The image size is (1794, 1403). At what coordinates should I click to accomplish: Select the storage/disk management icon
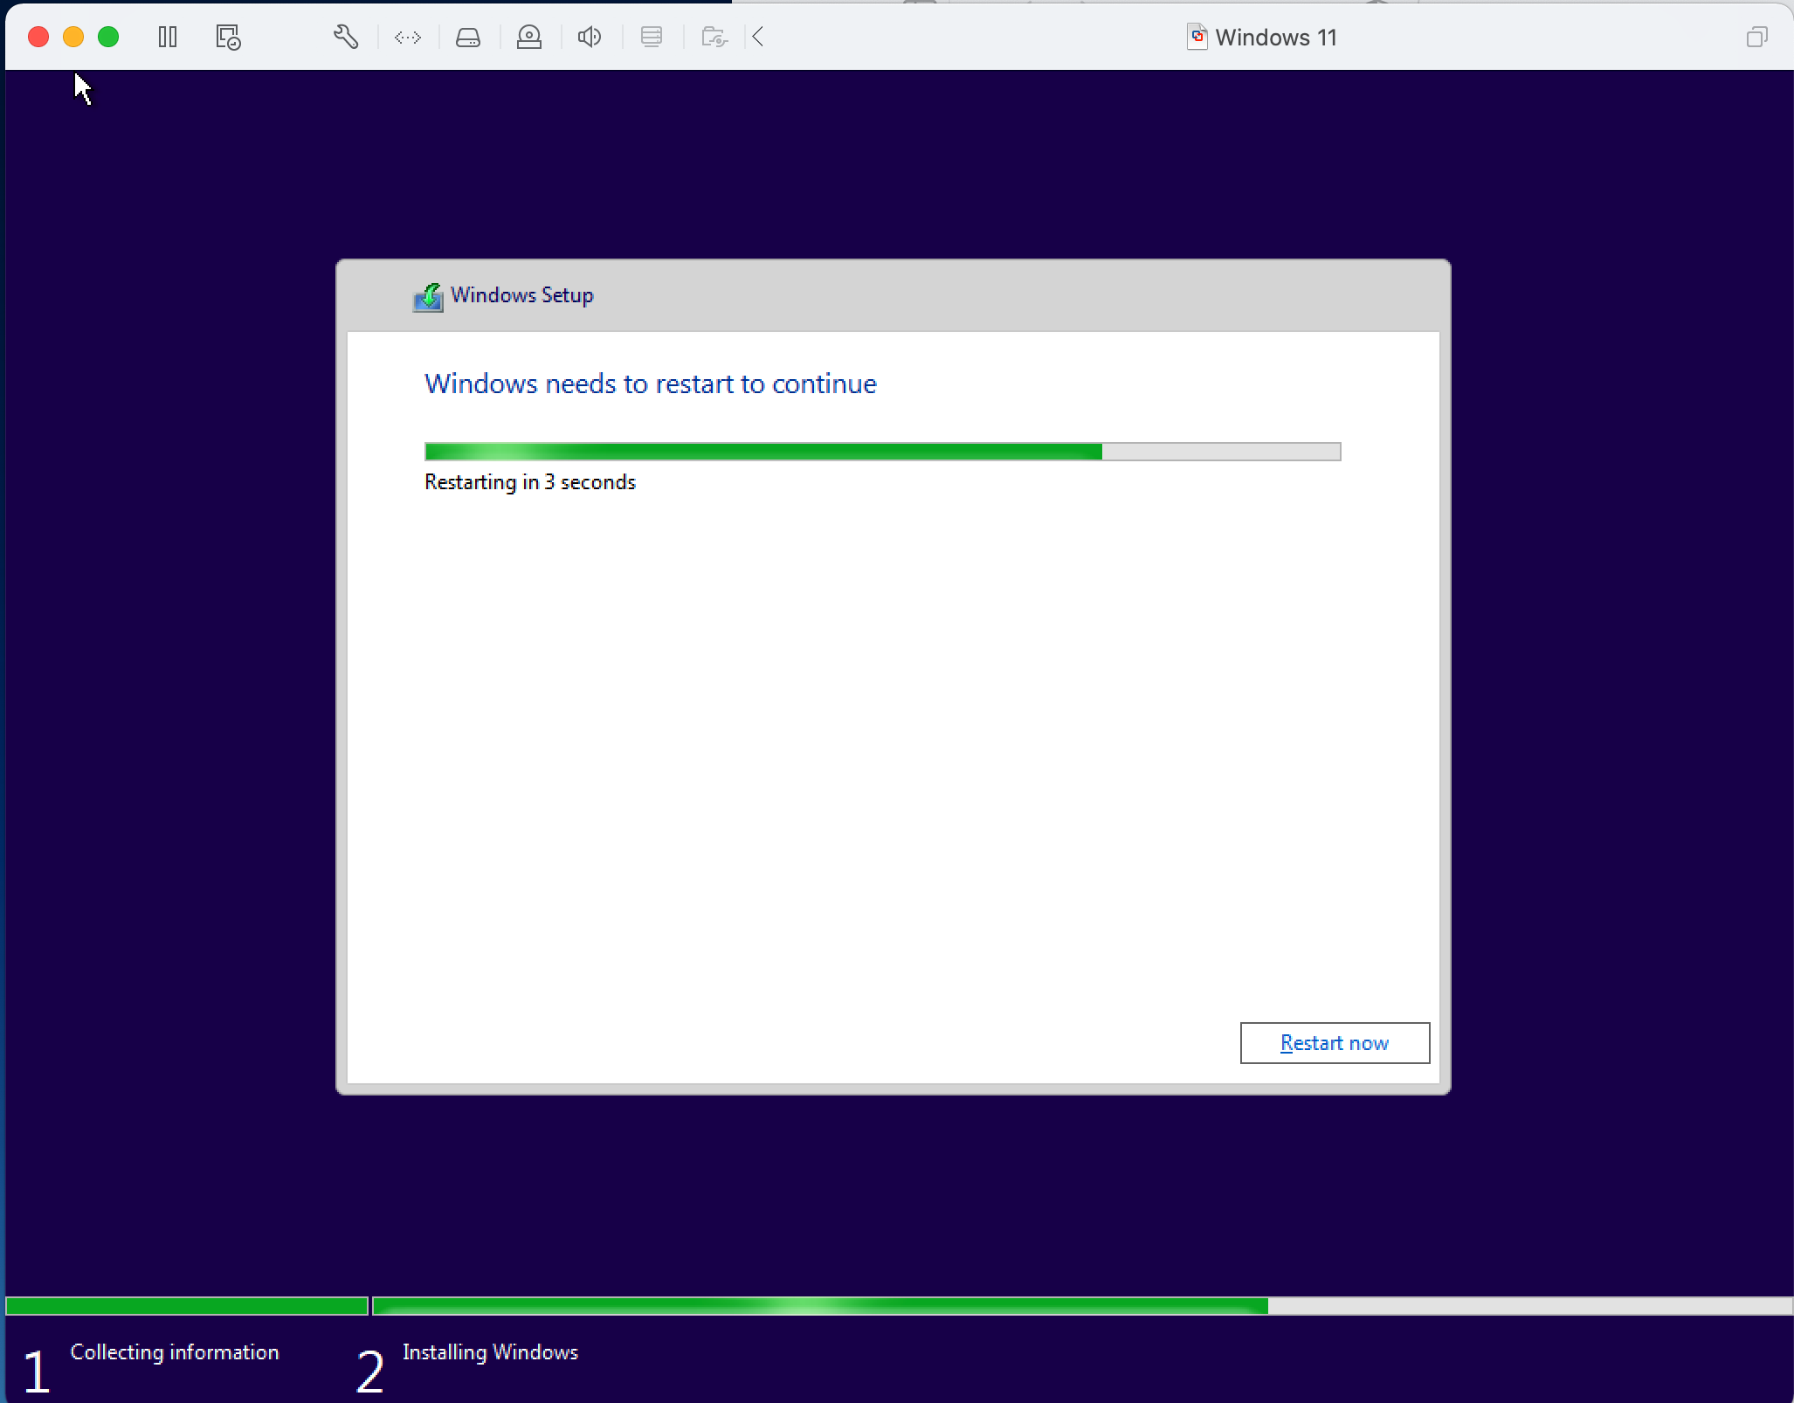(466, 37)
